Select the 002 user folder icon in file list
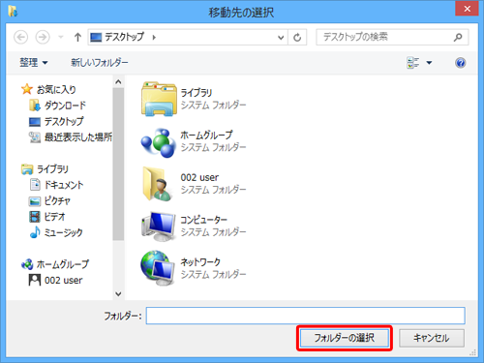Screen dimensions: 484x363 pyautogui.click(x=158, y=184)
